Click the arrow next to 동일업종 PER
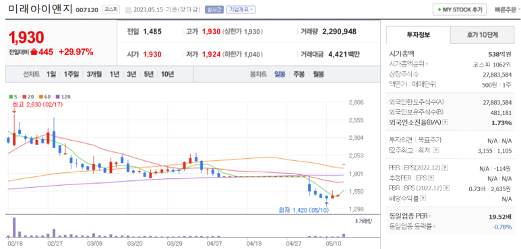 [429, 216]
